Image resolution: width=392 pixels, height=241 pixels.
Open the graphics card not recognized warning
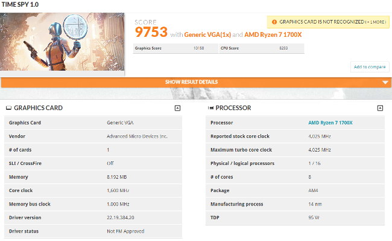click(x=328, y=22)
